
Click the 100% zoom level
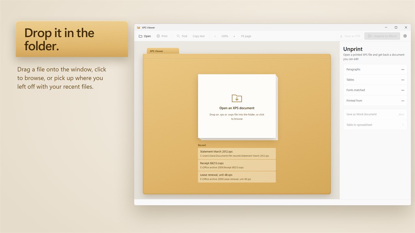(x=225, y=36)
